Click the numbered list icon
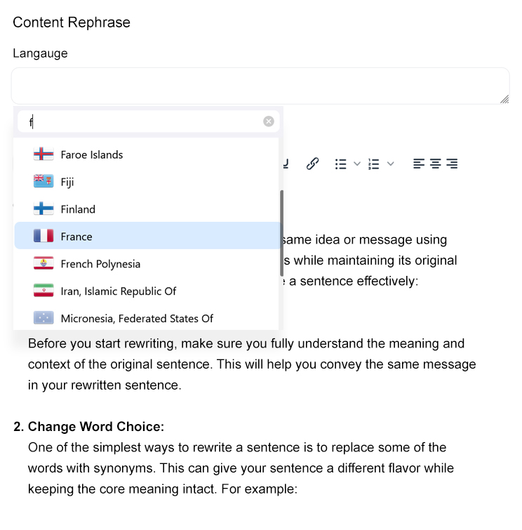Screen dimensions: 522x530 374,164
